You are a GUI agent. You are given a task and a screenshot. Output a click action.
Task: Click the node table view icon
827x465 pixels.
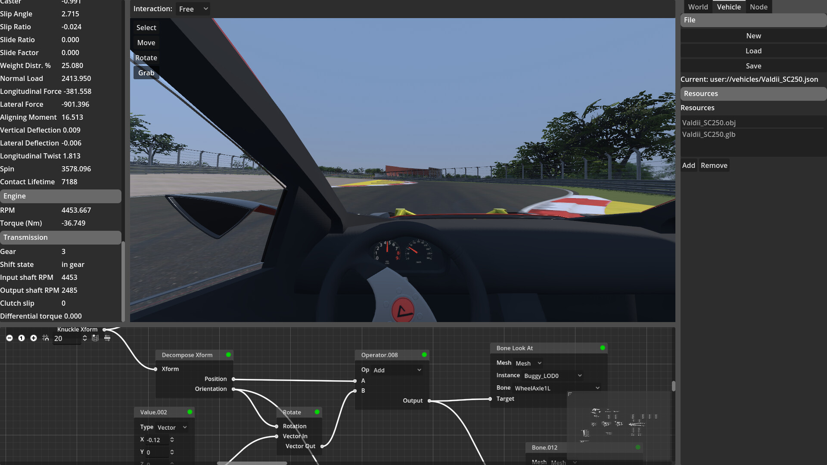[x=95, y=338]
